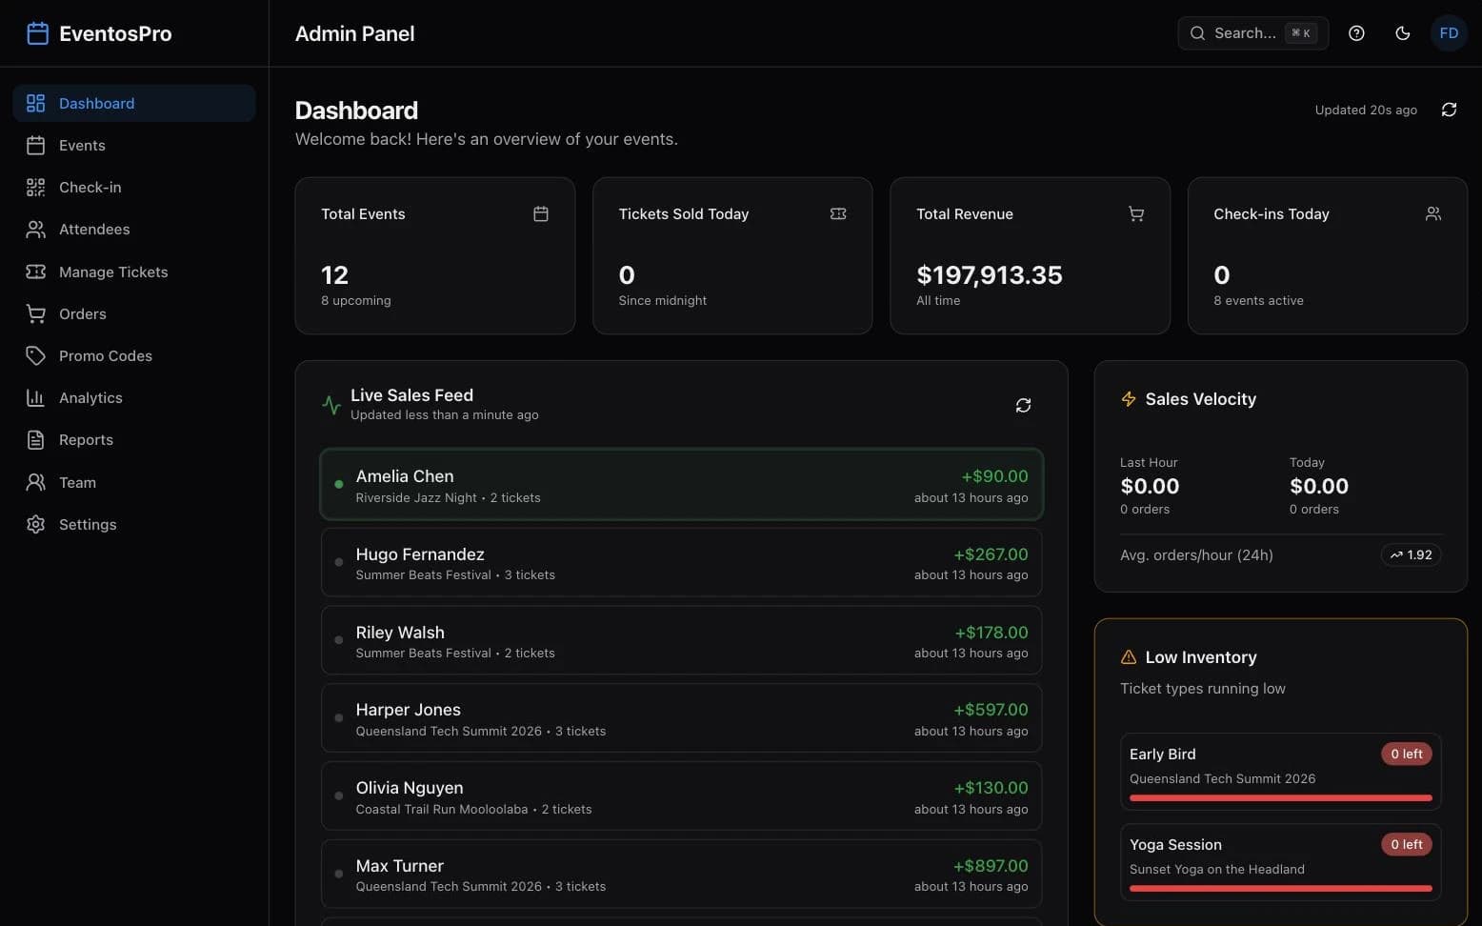Open the FD user avatar menu

tap(1449, 33)
